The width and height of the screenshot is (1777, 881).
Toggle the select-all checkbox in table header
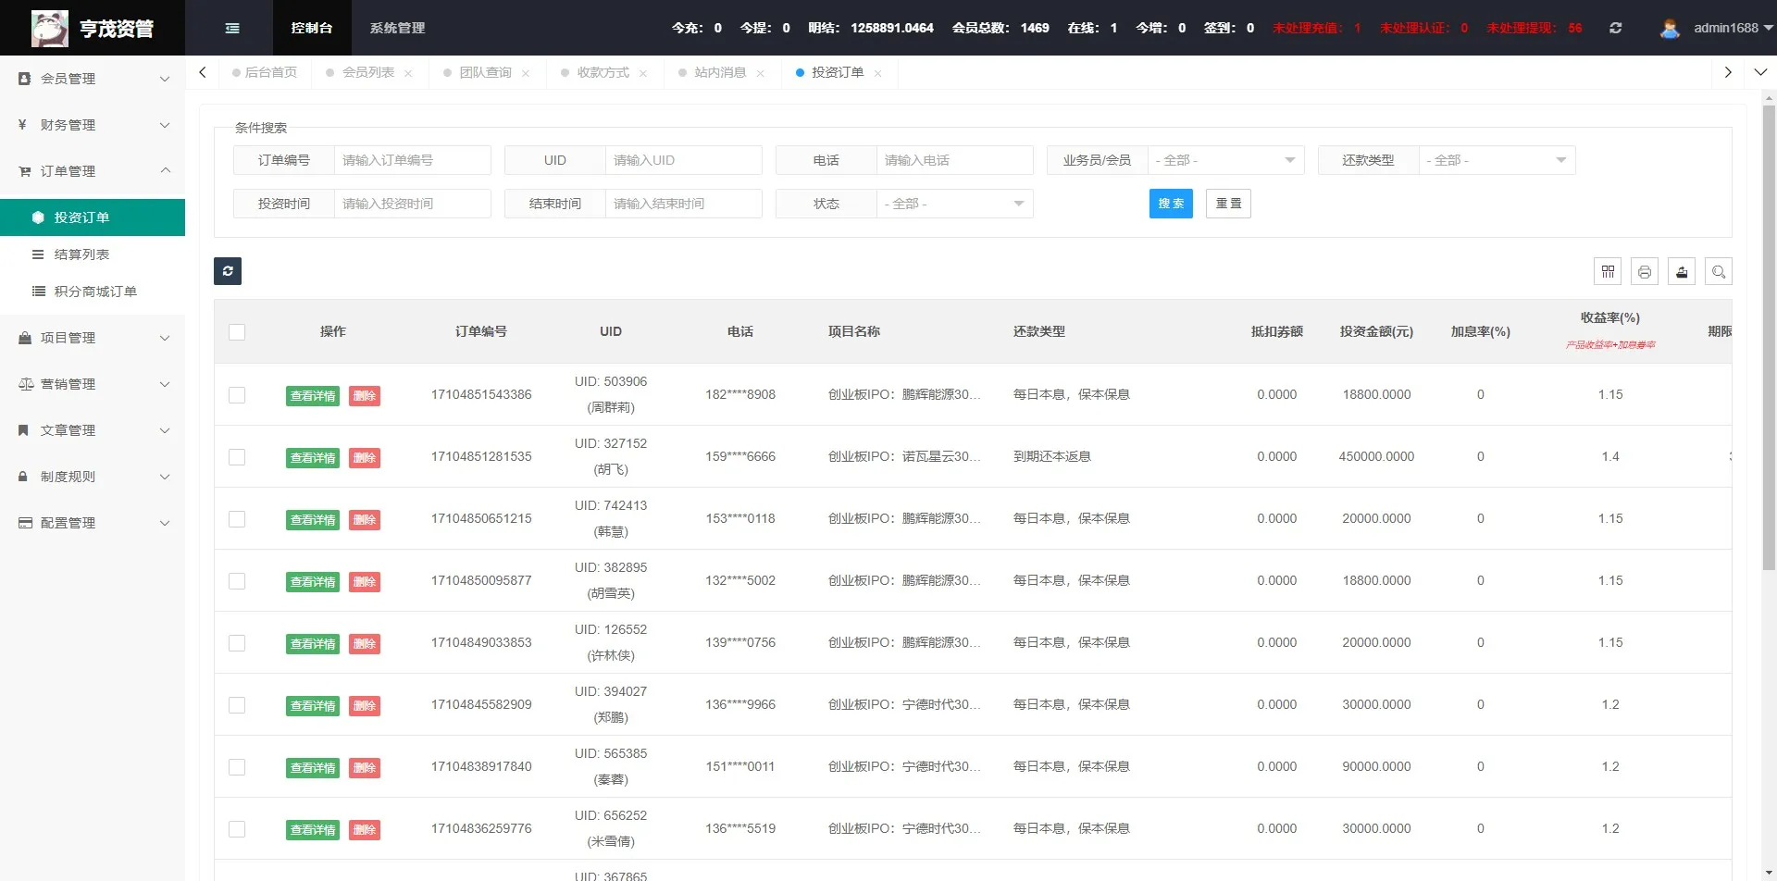coord(237,332)
